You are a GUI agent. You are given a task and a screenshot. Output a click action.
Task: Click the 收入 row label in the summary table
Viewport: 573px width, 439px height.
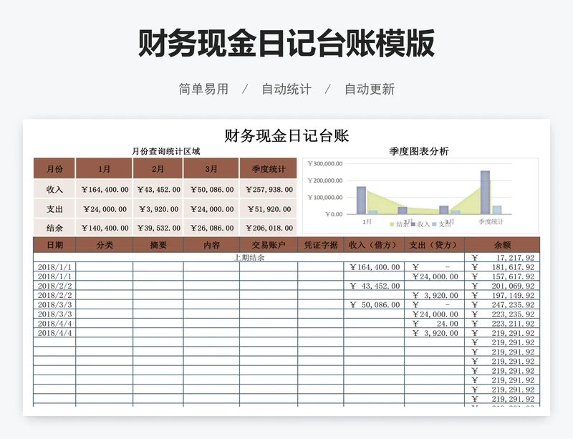(54, 189)
